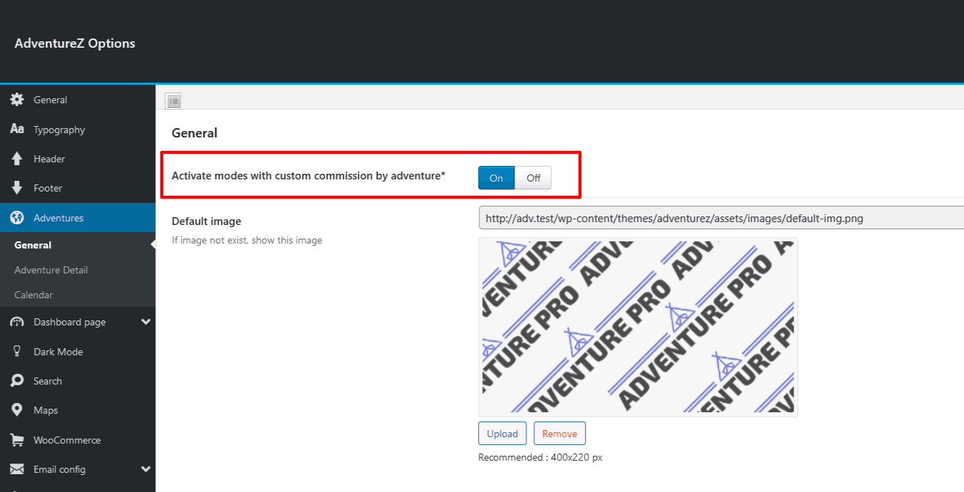Click the Footer down-arrow icon

pos(17,188)
